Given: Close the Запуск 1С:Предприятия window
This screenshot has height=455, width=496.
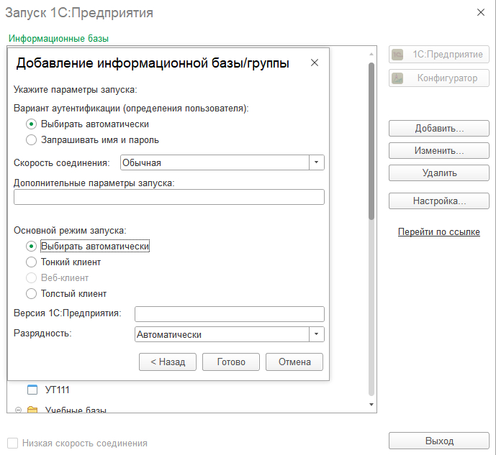Looking at the screenshot, I should coord(481,12).
